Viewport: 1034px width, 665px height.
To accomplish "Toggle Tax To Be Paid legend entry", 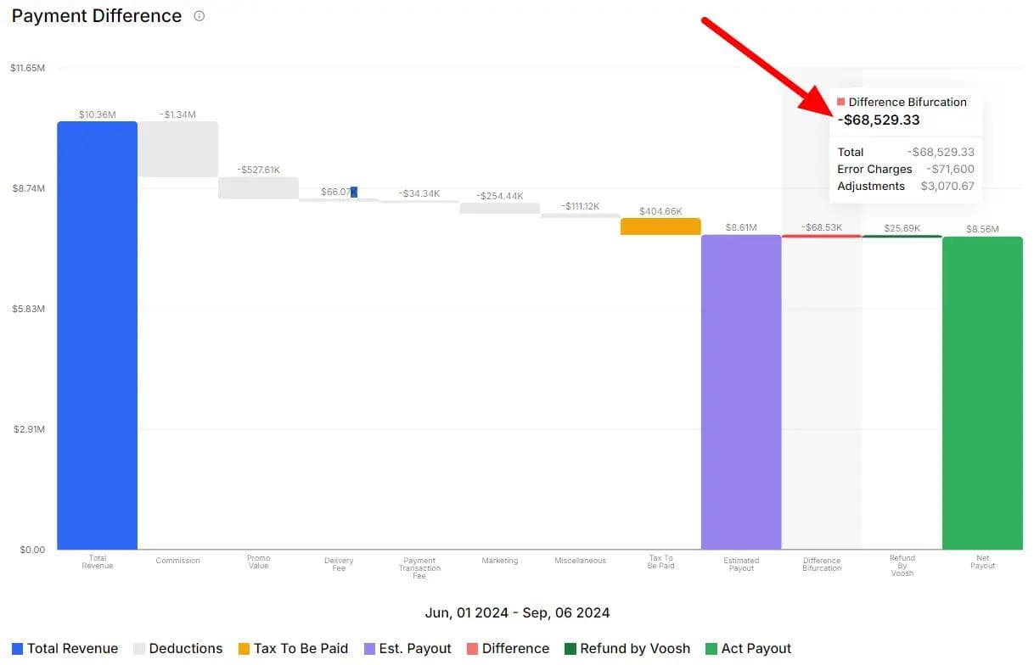I will (x=293, y=649).
